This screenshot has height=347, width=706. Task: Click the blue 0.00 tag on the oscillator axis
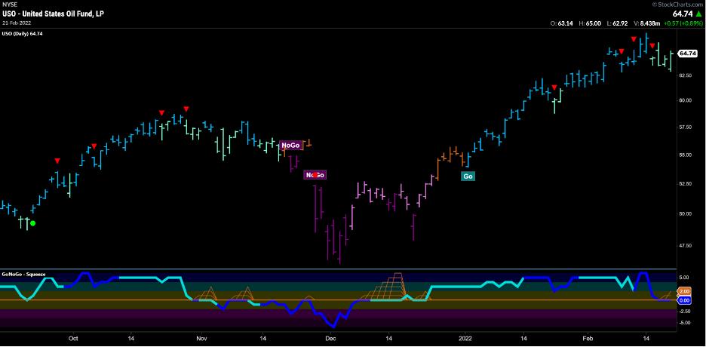(684, 300)
